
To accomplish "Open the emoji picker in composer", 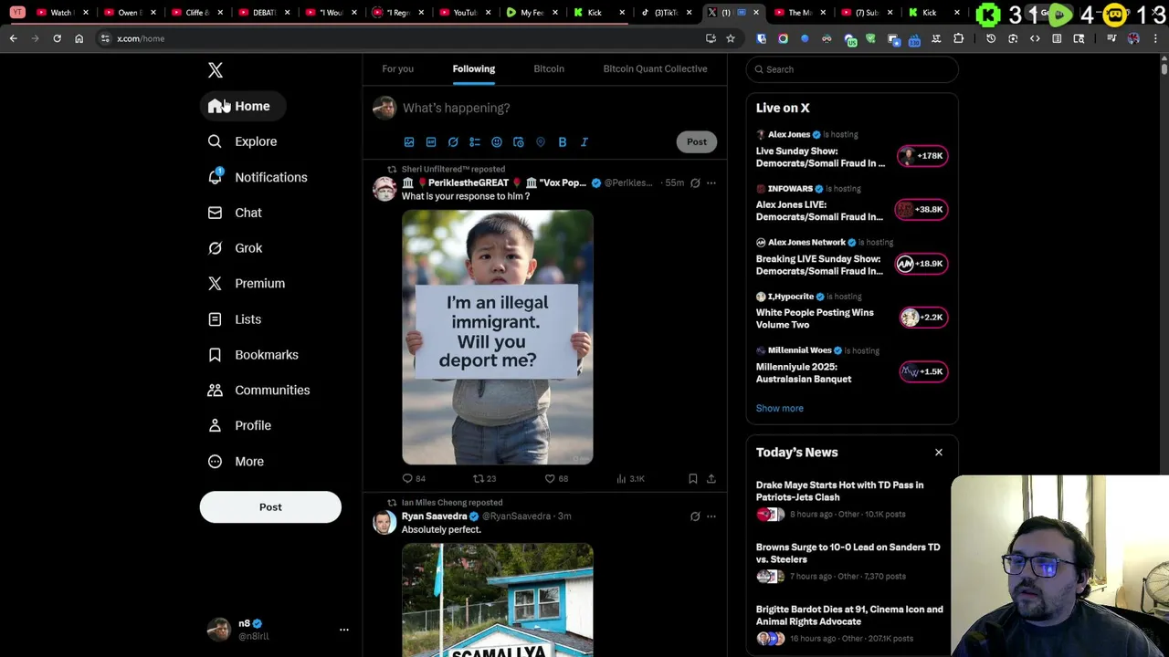I will [497, 142].
